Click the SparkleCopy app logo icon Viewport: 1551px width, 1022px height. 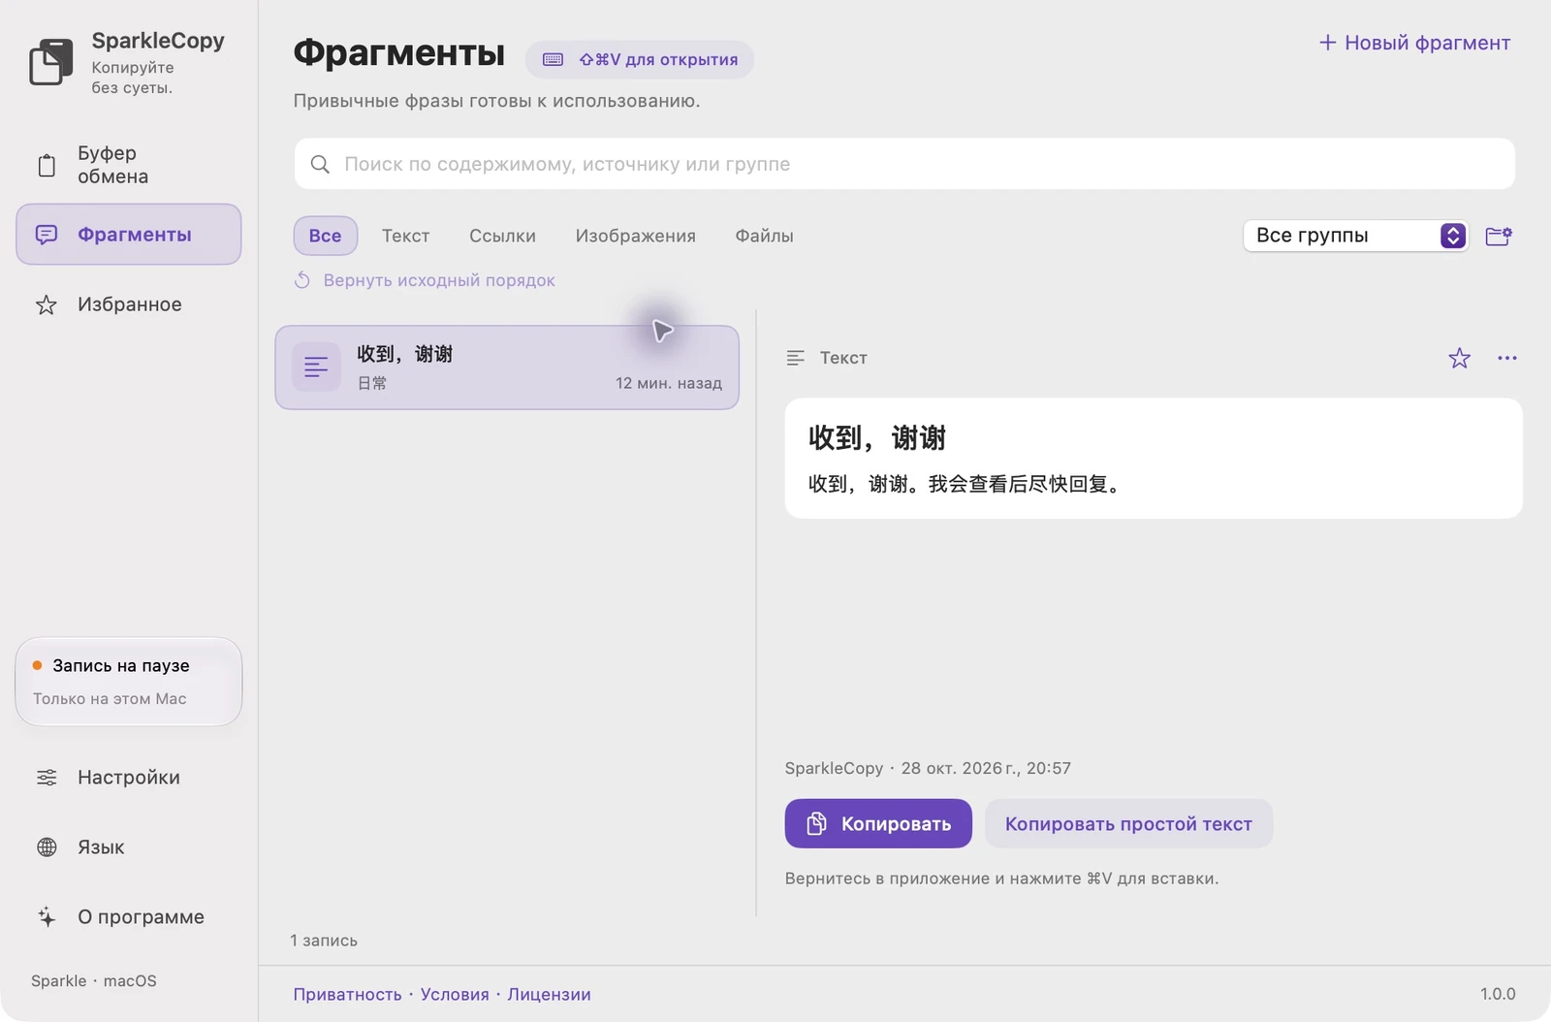pos(51,62)
